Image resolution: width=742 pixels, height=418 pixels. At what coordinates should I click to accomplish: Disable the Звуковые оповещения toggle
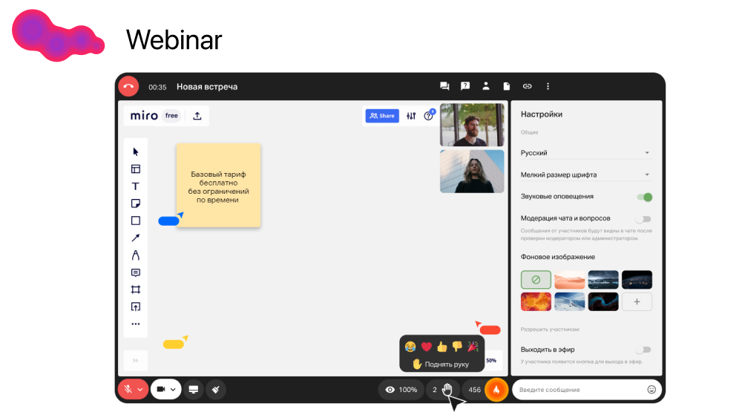click(x=644, y=197)
